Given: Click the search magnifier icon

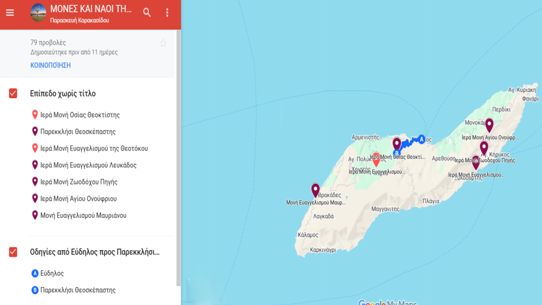Looking at the screenshot, I should tap(147, 12).
